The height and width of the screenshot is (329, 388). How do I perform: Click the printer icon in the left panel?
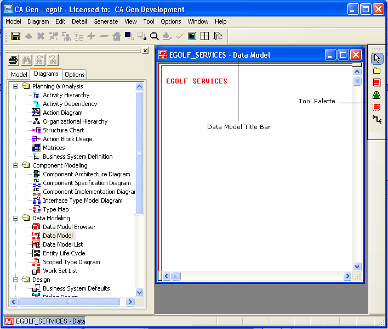[13, 60]
